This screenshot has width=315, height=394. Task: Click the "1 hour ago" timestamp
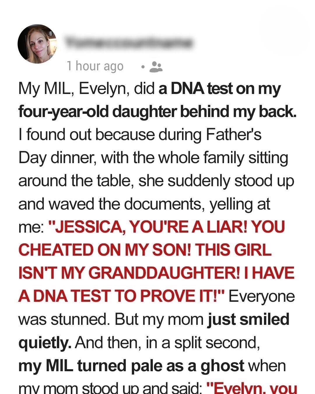(x=95, y=66)
